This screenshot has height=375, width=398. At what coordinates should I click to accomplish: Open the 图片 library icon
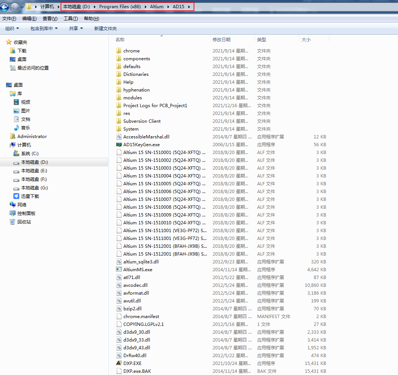(x=16, y=111)
